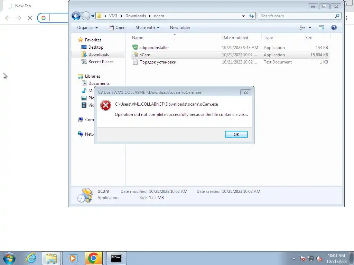Expand the view options dropdown arrow
Viewport: 354px width, 265px height.
click(310, 28)
